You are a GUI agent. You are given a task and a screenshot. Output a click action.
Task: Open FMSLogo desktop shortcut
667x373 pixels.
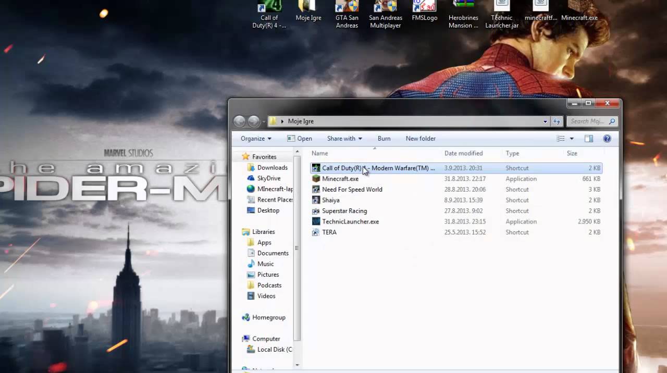(x=424, y=12)
